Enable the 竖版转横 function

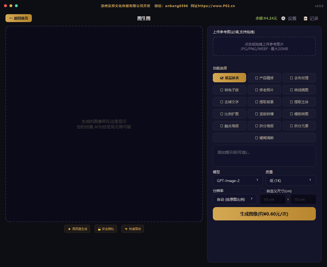coord(264,114)
